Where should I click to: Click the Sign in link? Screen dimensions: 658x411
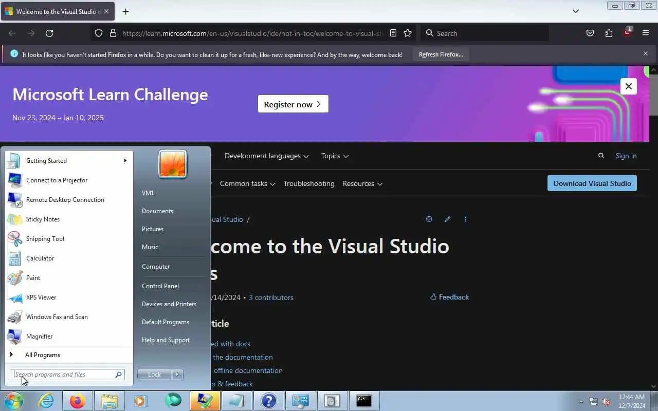(x=626, y=156)
